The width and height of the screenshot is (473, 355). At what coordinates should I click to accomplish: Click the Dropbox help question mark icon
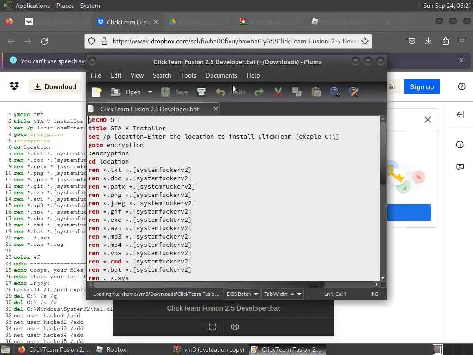461,86
